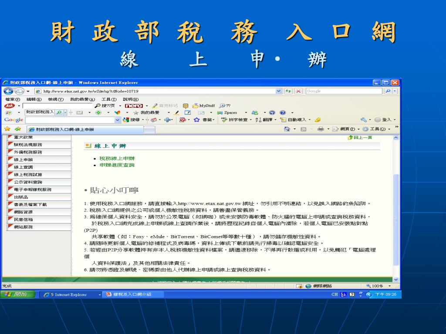
Task: Select the 財政部稅務入口網-線上申辦 tab
Action: click(85, 129)
